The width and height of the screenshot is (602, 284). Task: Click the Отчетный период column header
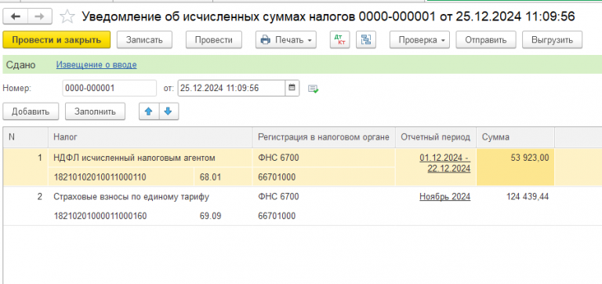(x=436, y=137)
